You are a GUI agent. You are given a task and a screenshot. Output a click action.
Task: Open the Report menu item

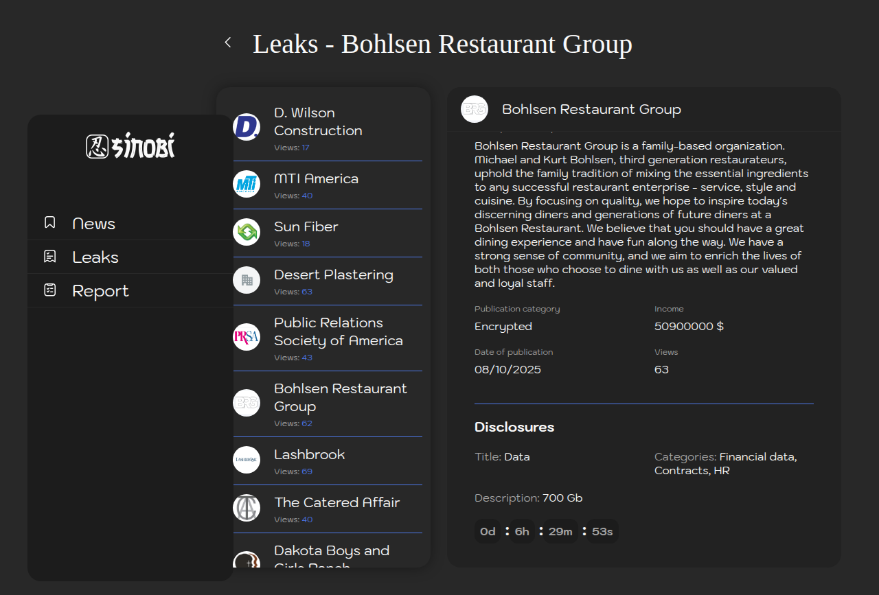100,291
